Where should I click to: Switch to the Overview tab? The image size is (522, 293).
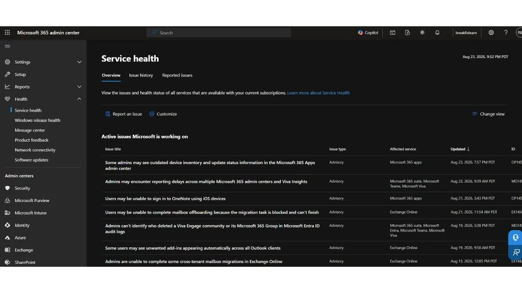(x=111, y=75)
